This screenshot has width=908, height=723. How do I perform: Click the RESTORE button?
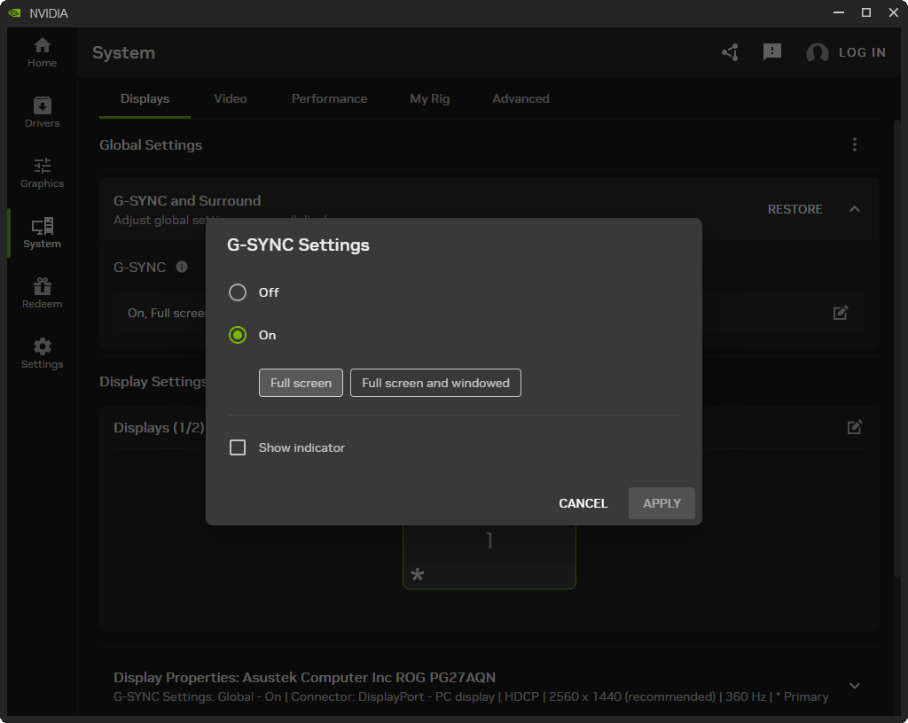(794, 209)
